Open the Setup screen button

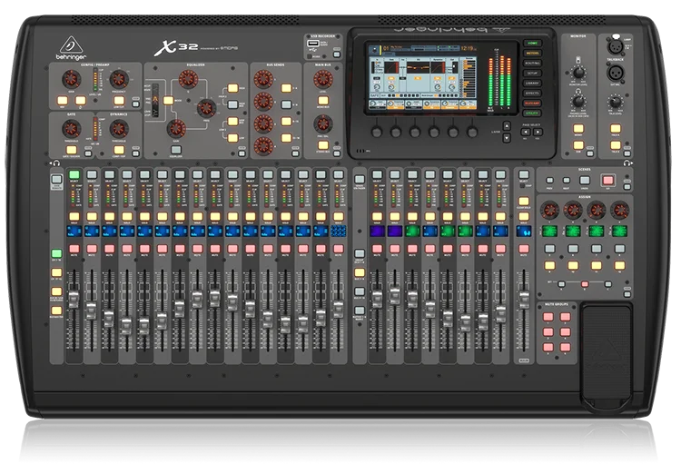click(x=532, y=73)
